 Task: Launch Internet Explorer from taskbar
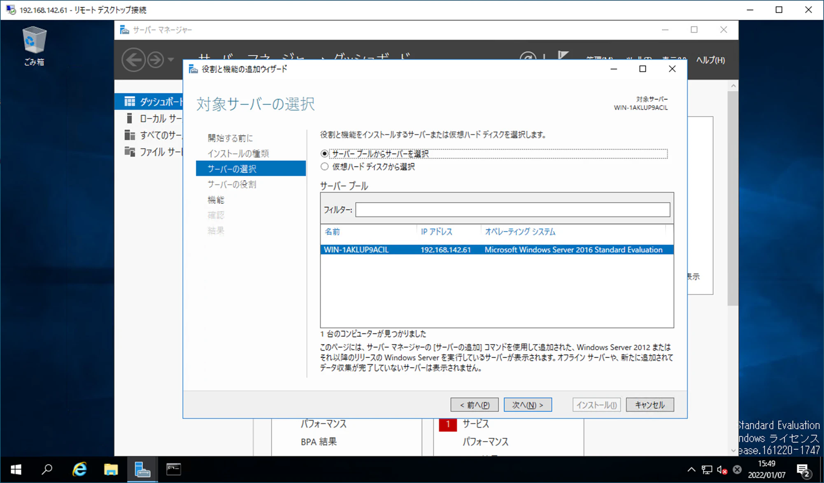79,469
